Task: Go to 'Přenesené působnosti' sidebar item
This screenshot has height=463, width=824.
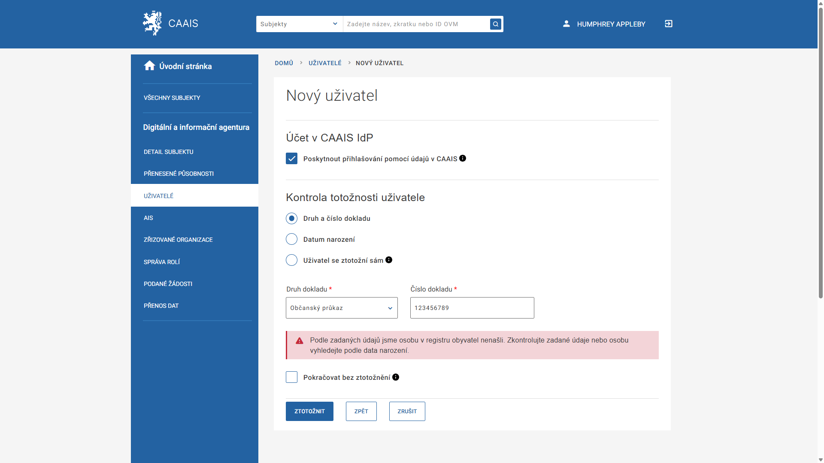Action: pos(179,174)
